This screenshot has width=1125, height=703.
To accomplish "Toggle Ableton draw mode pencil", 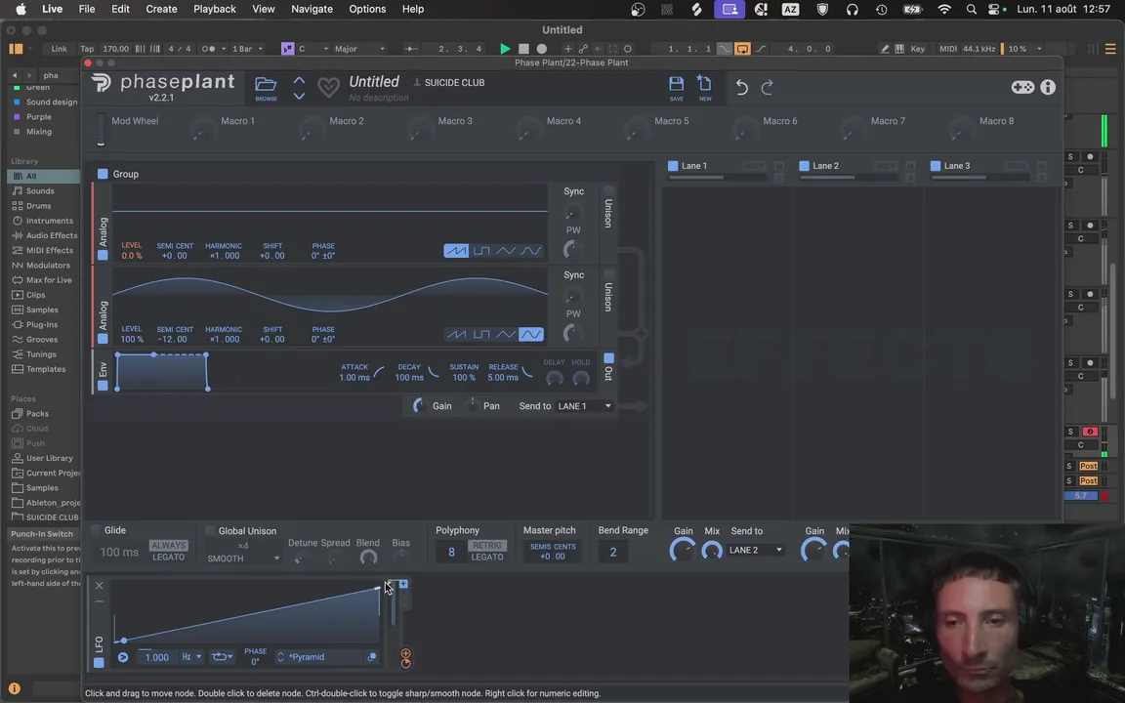I will [885, 49].
